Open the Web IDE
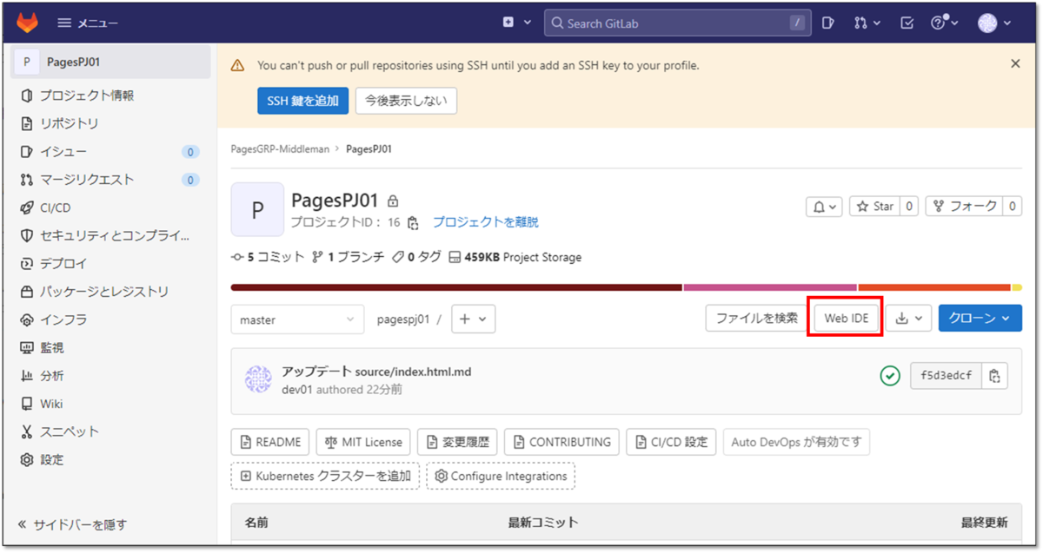The image size is (1043, 553). pos(847,319)
